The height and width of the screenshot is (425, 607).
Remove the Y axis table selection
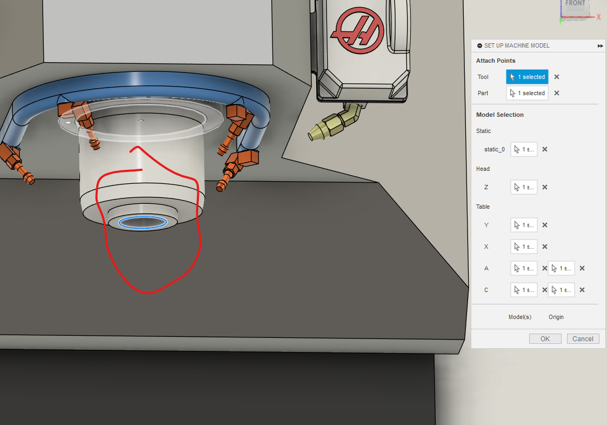coord(544,225)
